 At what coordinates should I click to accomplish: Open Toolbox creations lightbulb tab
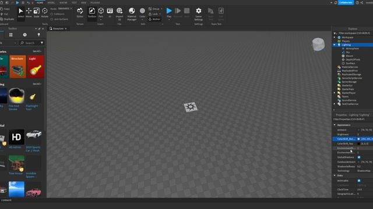click(39, 35)
